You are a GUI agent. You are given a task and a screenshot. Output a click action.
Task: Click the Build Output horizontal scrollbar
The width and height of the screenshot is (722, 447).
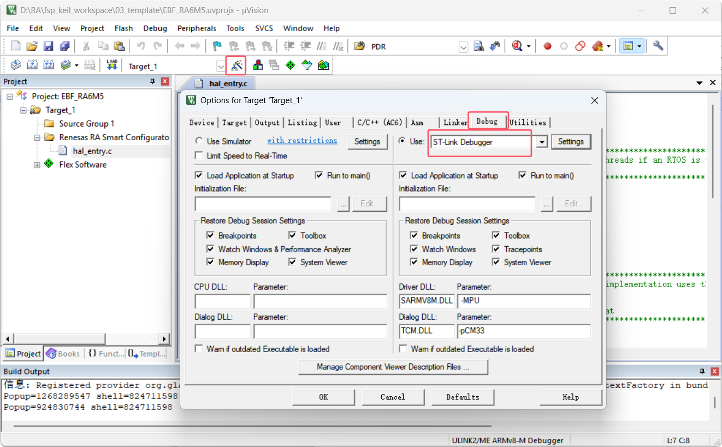click(252, 426)
